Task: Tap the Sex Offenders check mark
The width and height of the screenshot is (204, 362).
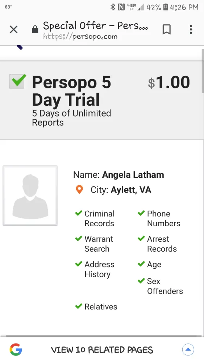Action: coord(141,281)
